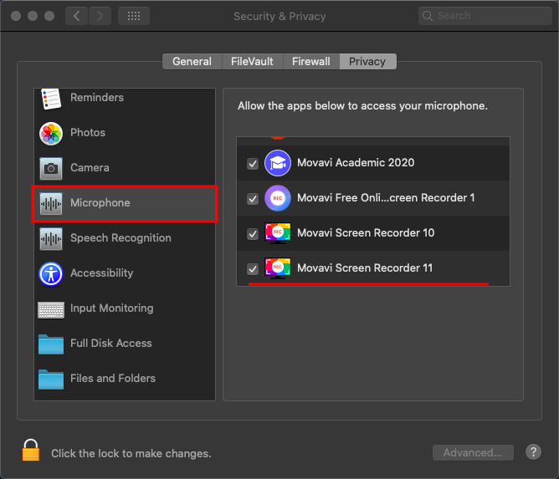This screenshot has width=559, height=479.
Task: Click the Accessibility figure icon
Action: [x=51, y=274]
